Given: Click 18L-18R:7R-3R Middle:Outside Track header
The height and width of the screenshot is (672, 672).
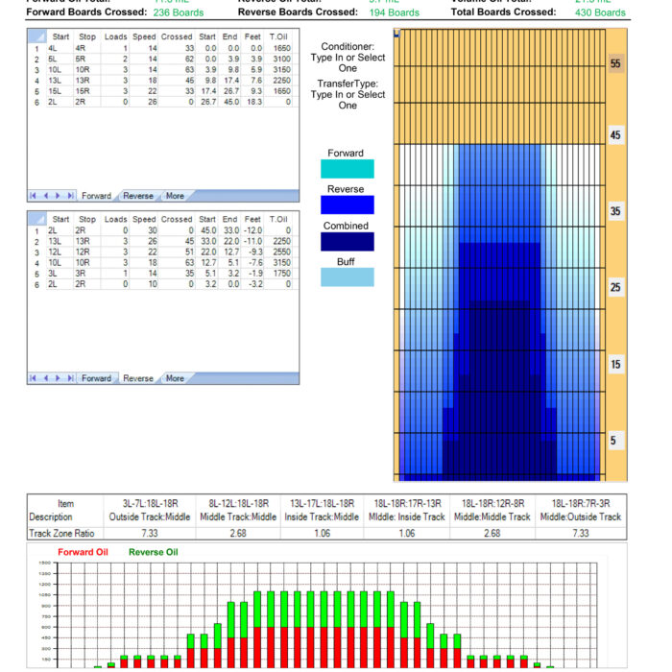Looking at the screenshot, I should click(x=581, y=511).
